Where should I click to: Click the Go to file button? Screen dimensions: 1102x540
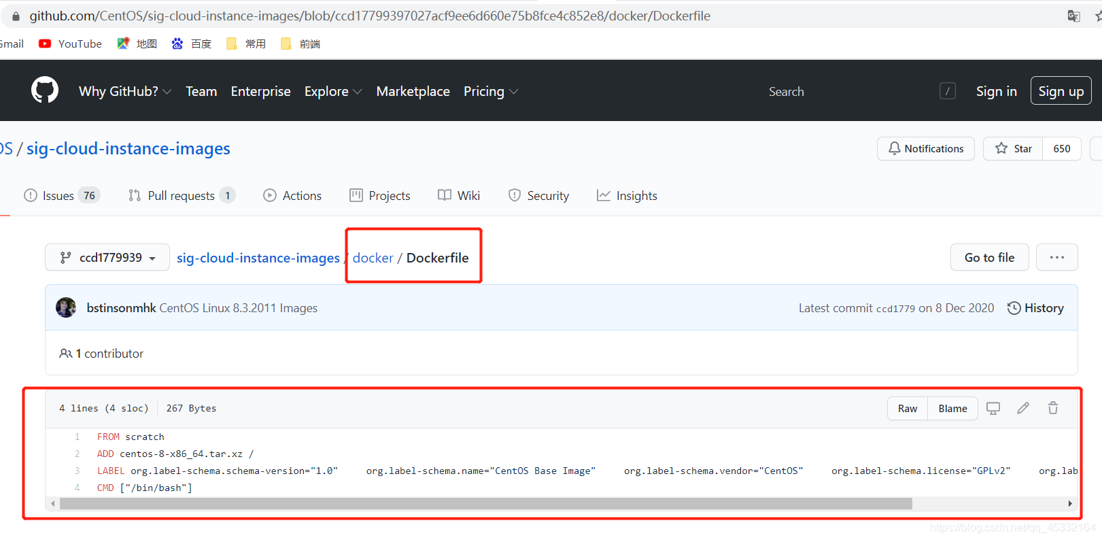989,257
